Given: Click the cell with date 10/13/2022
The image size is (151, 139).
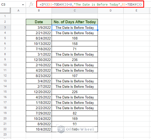Looking at the screenshot, I should (39, 44).
